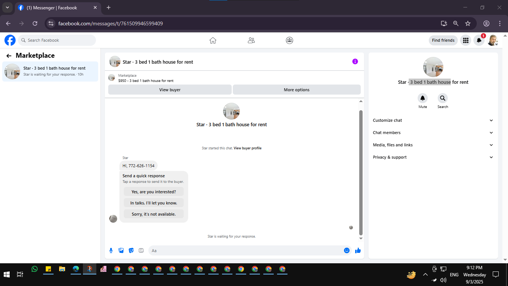View site information icon in address bar
This screenshot has height=286, width=508.
coord(51,23)
